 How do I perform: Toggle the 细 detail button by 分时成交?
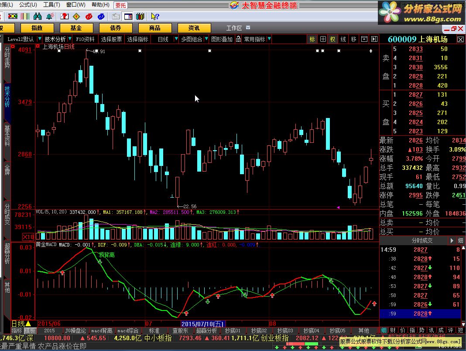[460, 240]
